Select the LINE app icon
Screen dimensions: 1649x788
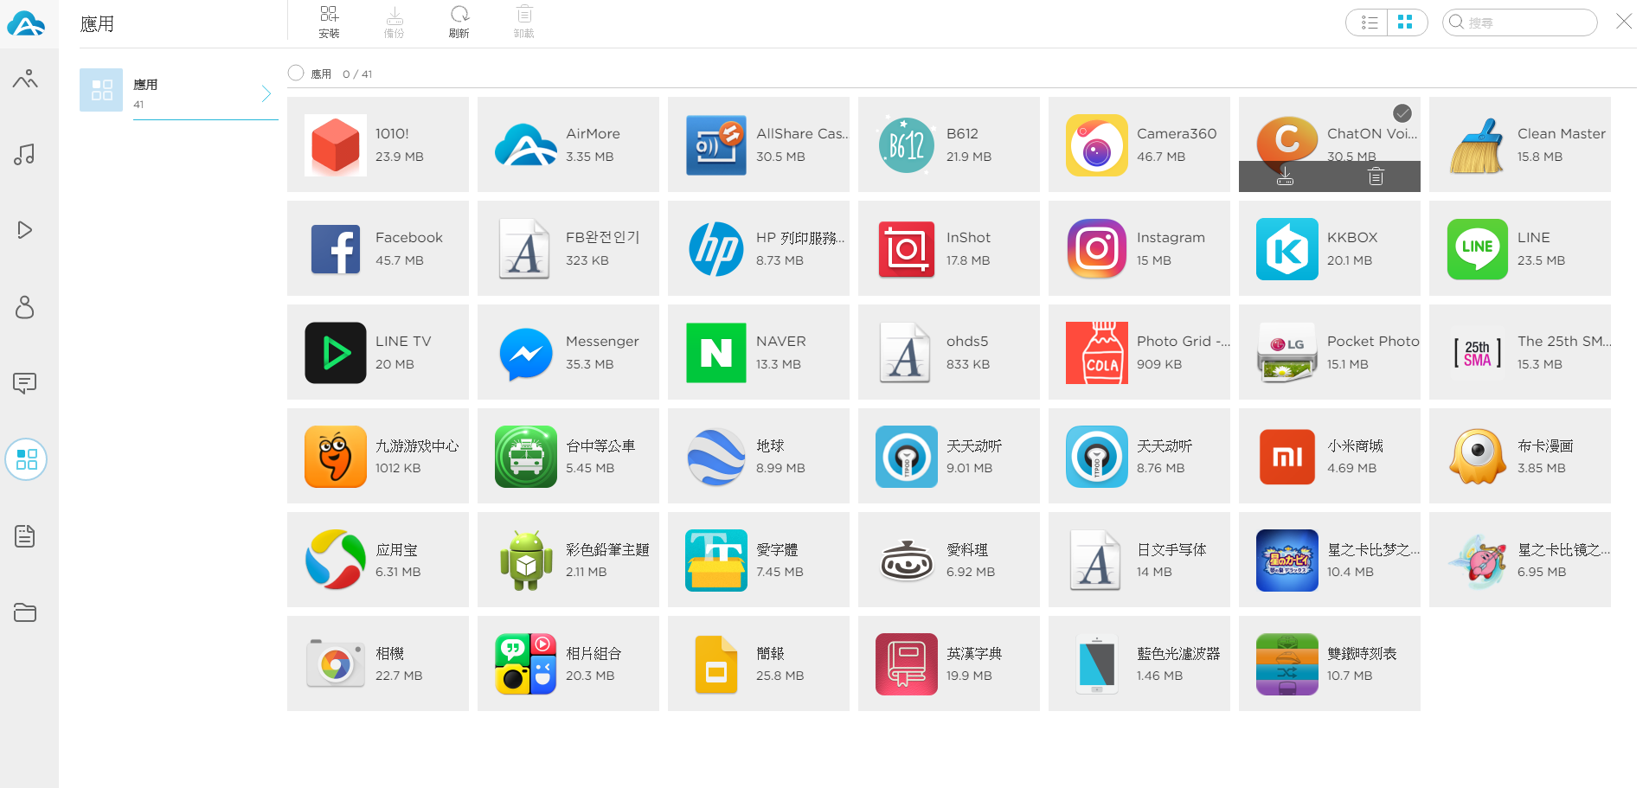(x=1478, y=249)
